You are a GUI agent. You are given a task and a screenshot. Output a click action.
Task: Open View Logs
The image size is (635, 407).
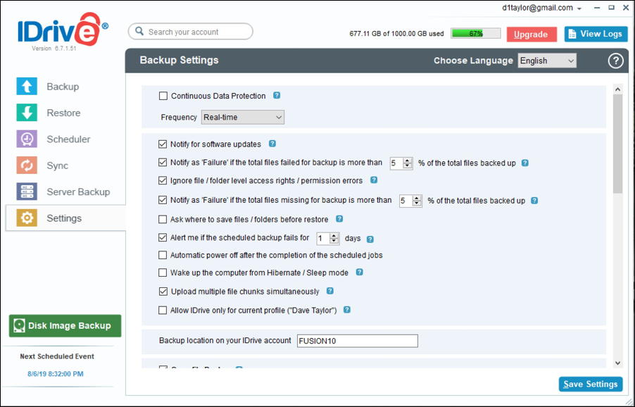point(596,34)
